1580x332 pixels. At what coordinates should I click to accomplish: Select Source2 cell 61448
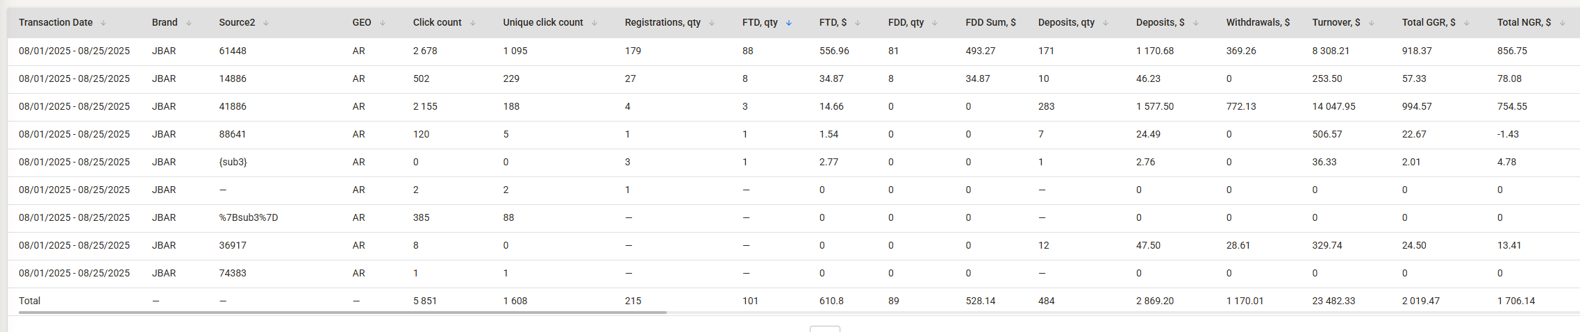click(x=233, y=51)
